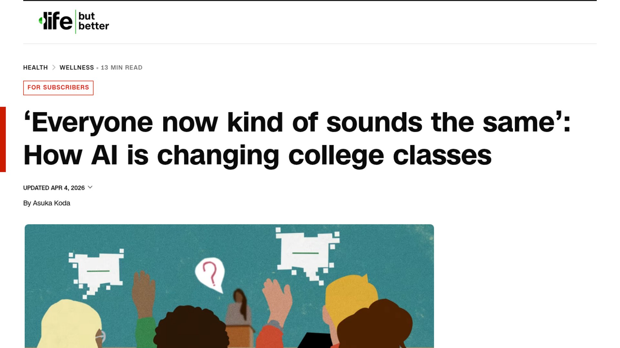Click the blonde student with glasses
Image resolution: width=620 pixels, height=348 pixels.
[71, 325]
